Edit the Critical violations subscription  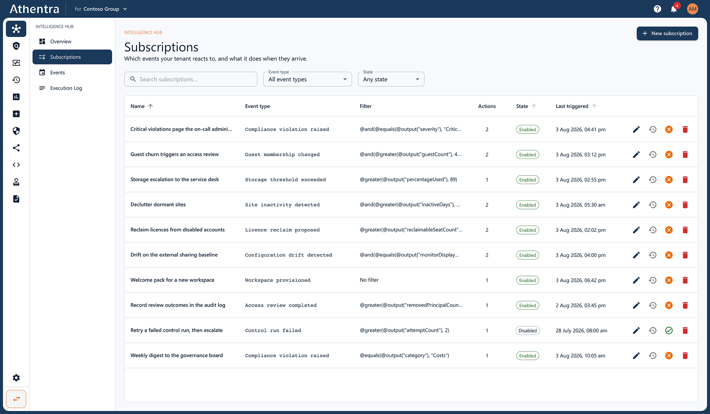point(636,129)
